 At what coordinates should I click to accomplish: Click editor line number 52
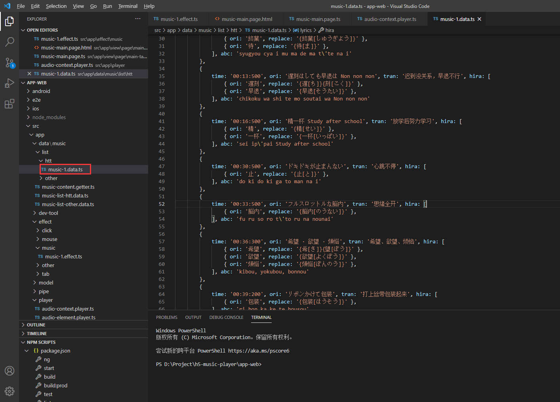click(162, 204)
